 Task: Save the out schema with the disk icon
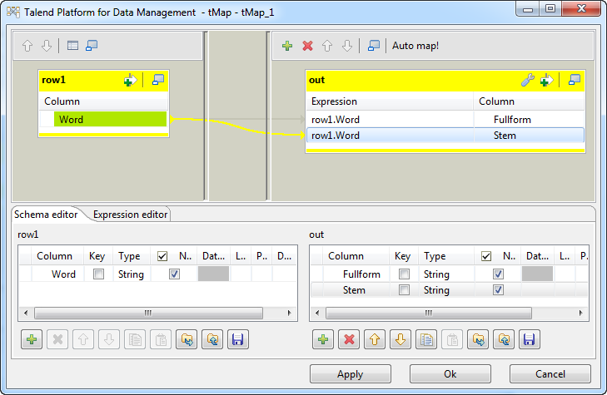pyautogui.click(x=530, y=339)
